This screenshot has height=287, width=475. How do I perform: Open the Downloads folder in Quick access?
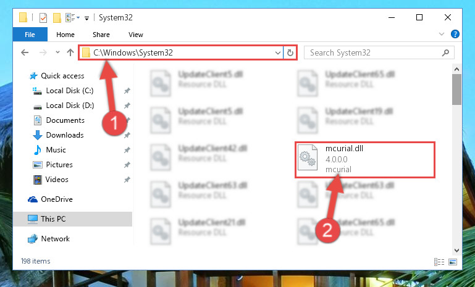coord(65,135)
